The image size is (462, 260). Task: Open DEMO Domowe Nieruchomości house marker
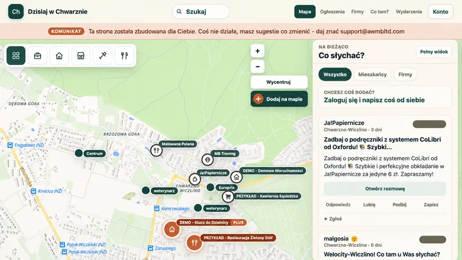pyautogui.click(x=236, y=177)
